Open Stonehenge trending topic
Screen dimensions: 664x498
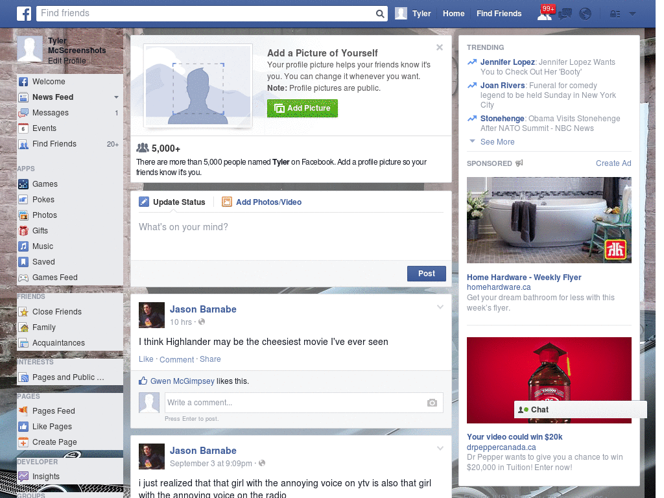(503, 119)
